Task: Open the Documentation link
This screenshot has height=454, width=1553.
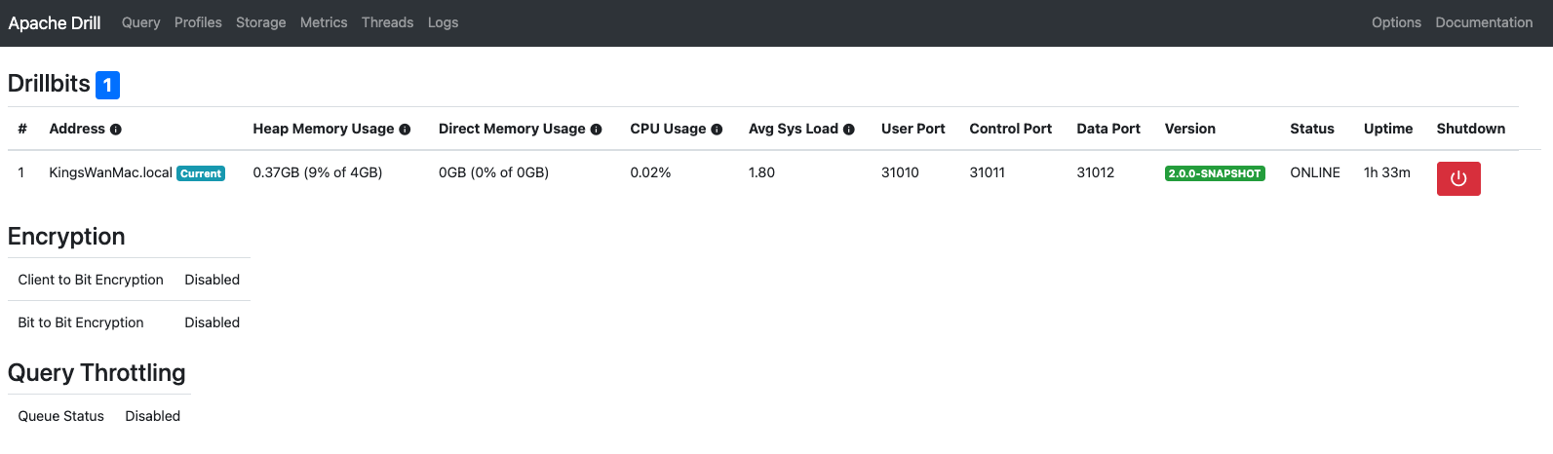Action: tap(1484, 22)
